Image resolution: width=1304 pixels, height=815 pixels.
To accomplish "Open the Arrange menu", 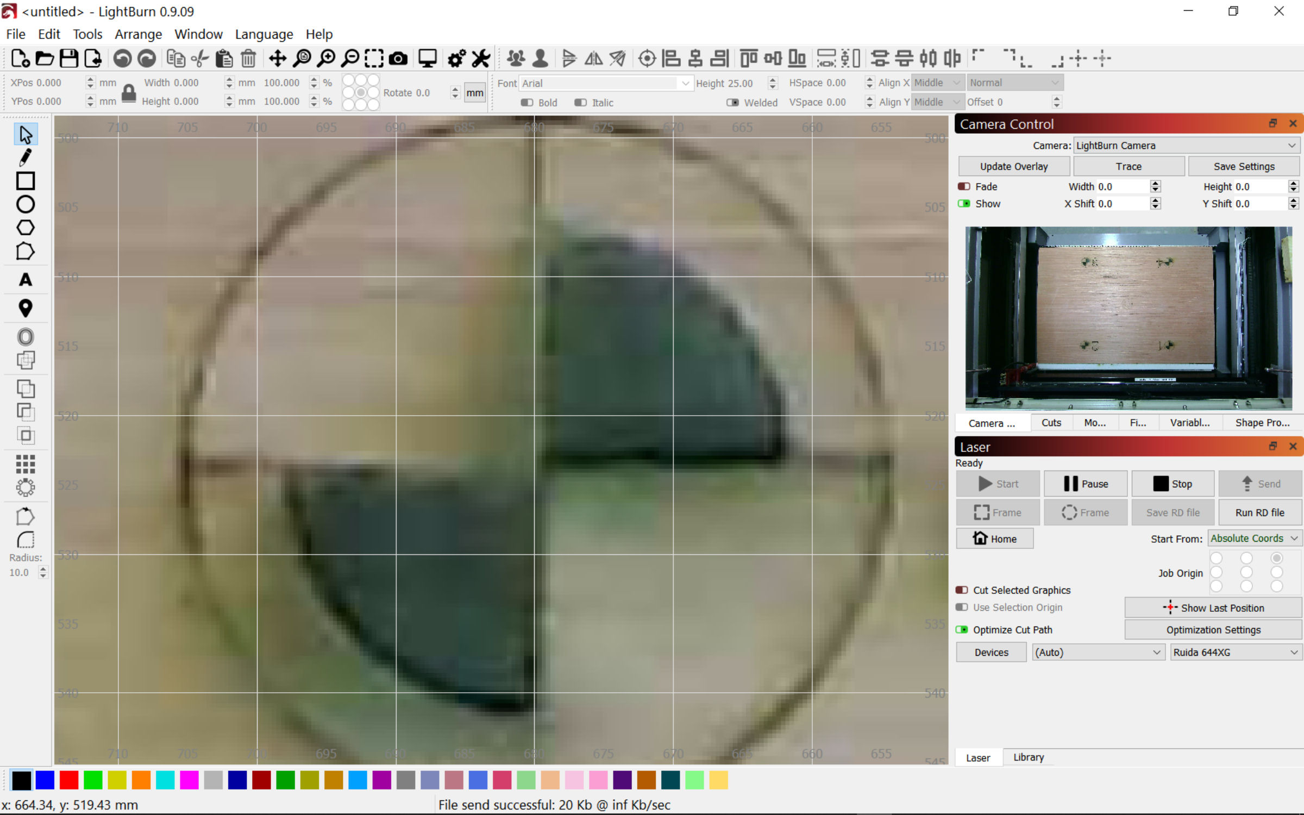I will pos(138,34).
